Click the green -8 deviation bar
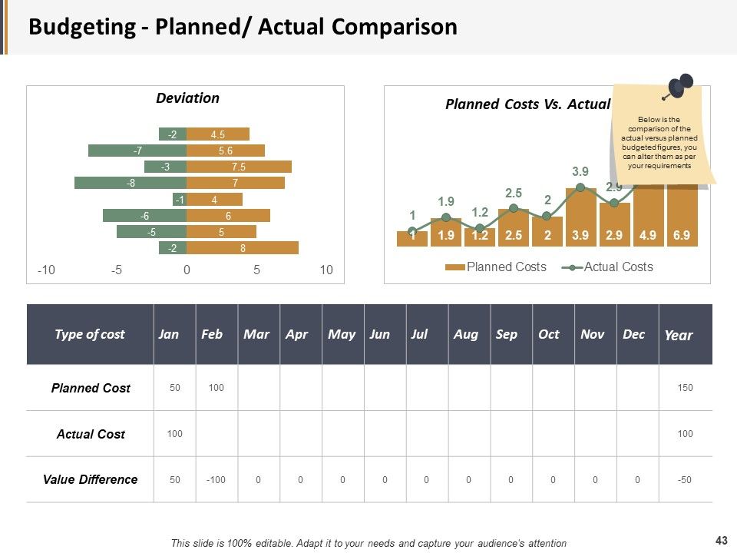This screenshot has width=737, height=553. [x=131, y=183]
